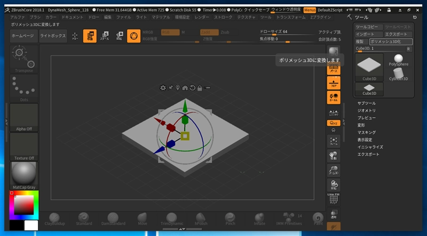Toggle the gizmo lock icon
427x236 pixels.
[200, 88]
